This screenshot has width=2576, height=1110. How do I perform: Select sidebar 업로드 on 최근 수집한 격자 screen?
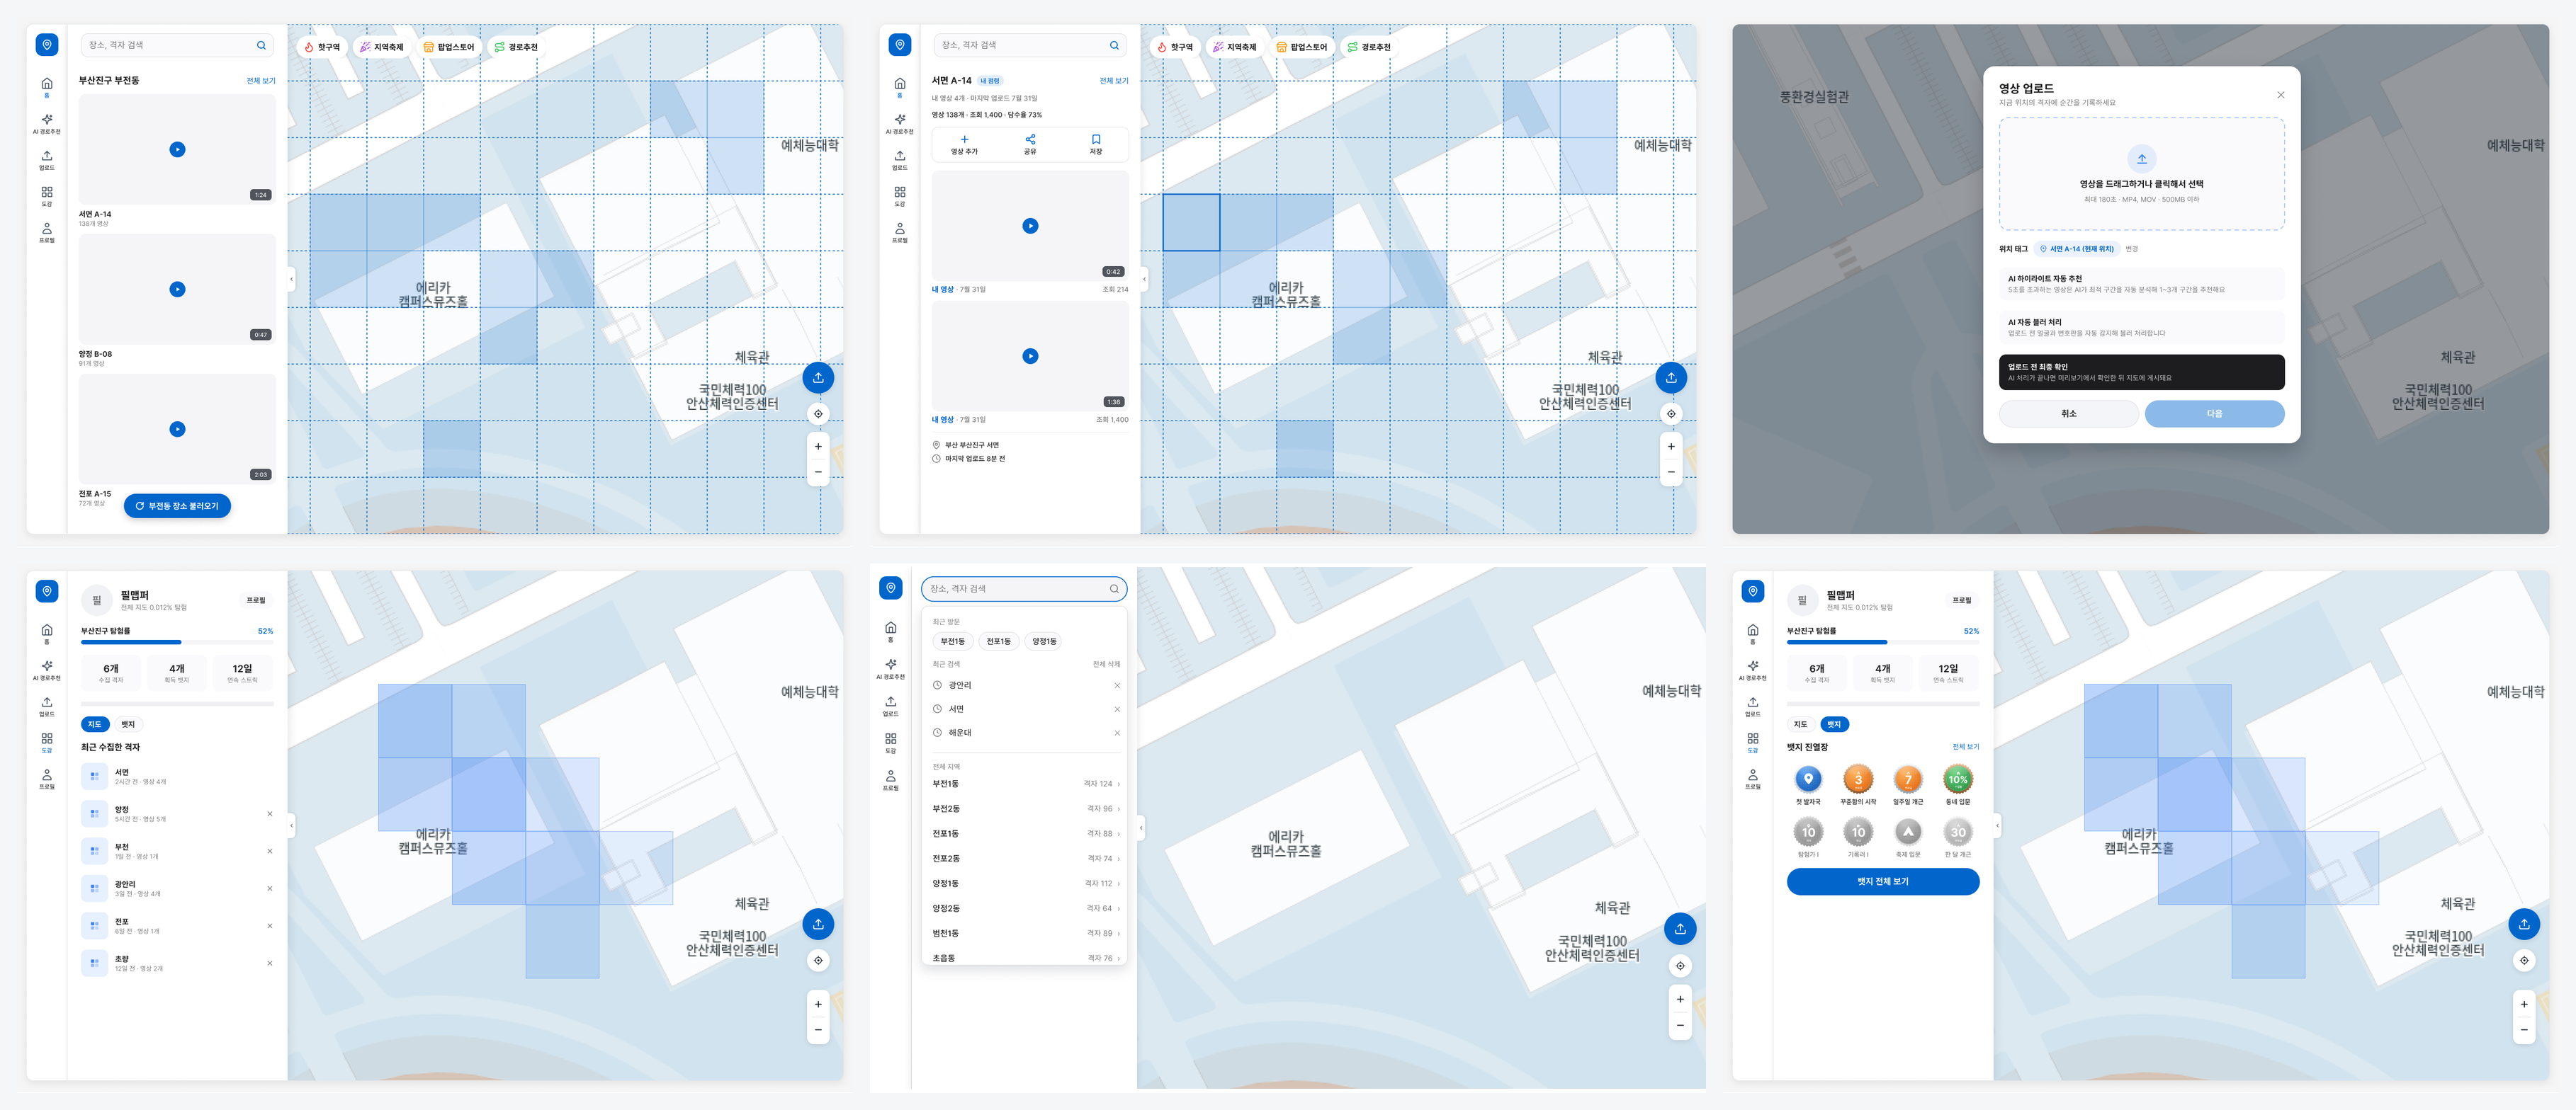tap(47, 706)
